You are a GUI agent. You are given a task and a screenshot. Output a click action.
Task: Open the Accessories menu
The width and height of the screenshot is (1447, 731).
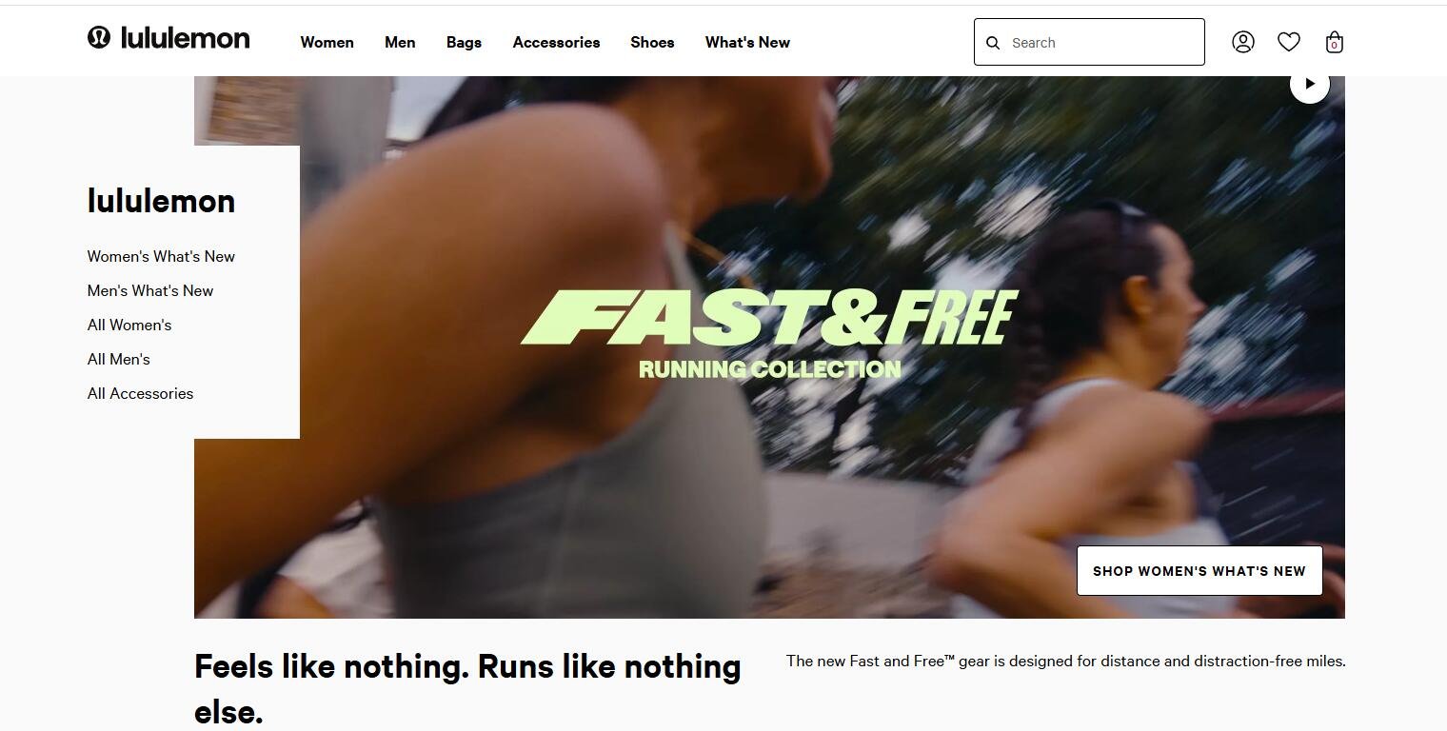556,42
